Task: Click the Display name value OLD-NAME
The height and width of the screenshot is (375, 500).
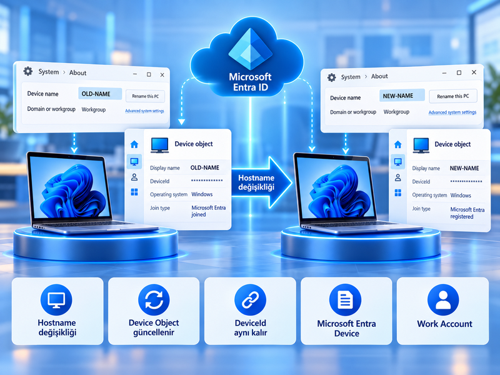Action: (x=205, y=167)
